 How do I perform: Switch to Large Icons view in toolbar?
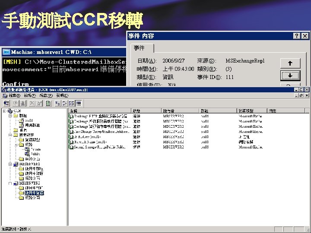pyautogui.click(x=58, y=103)
